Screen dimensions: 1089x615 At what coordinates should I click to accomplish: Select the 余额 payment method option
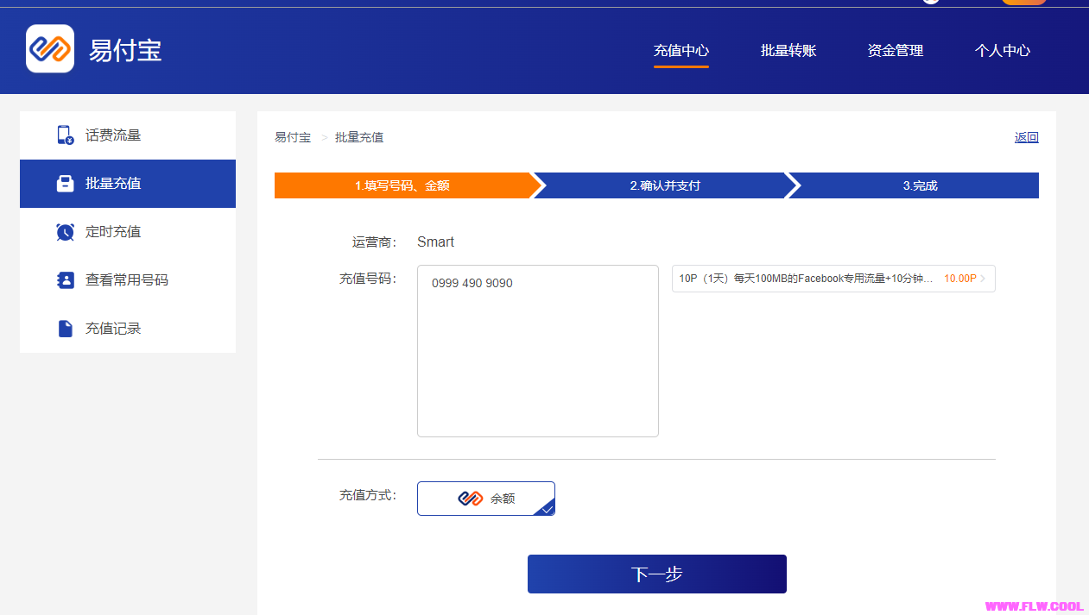click(x=486, y=499)
